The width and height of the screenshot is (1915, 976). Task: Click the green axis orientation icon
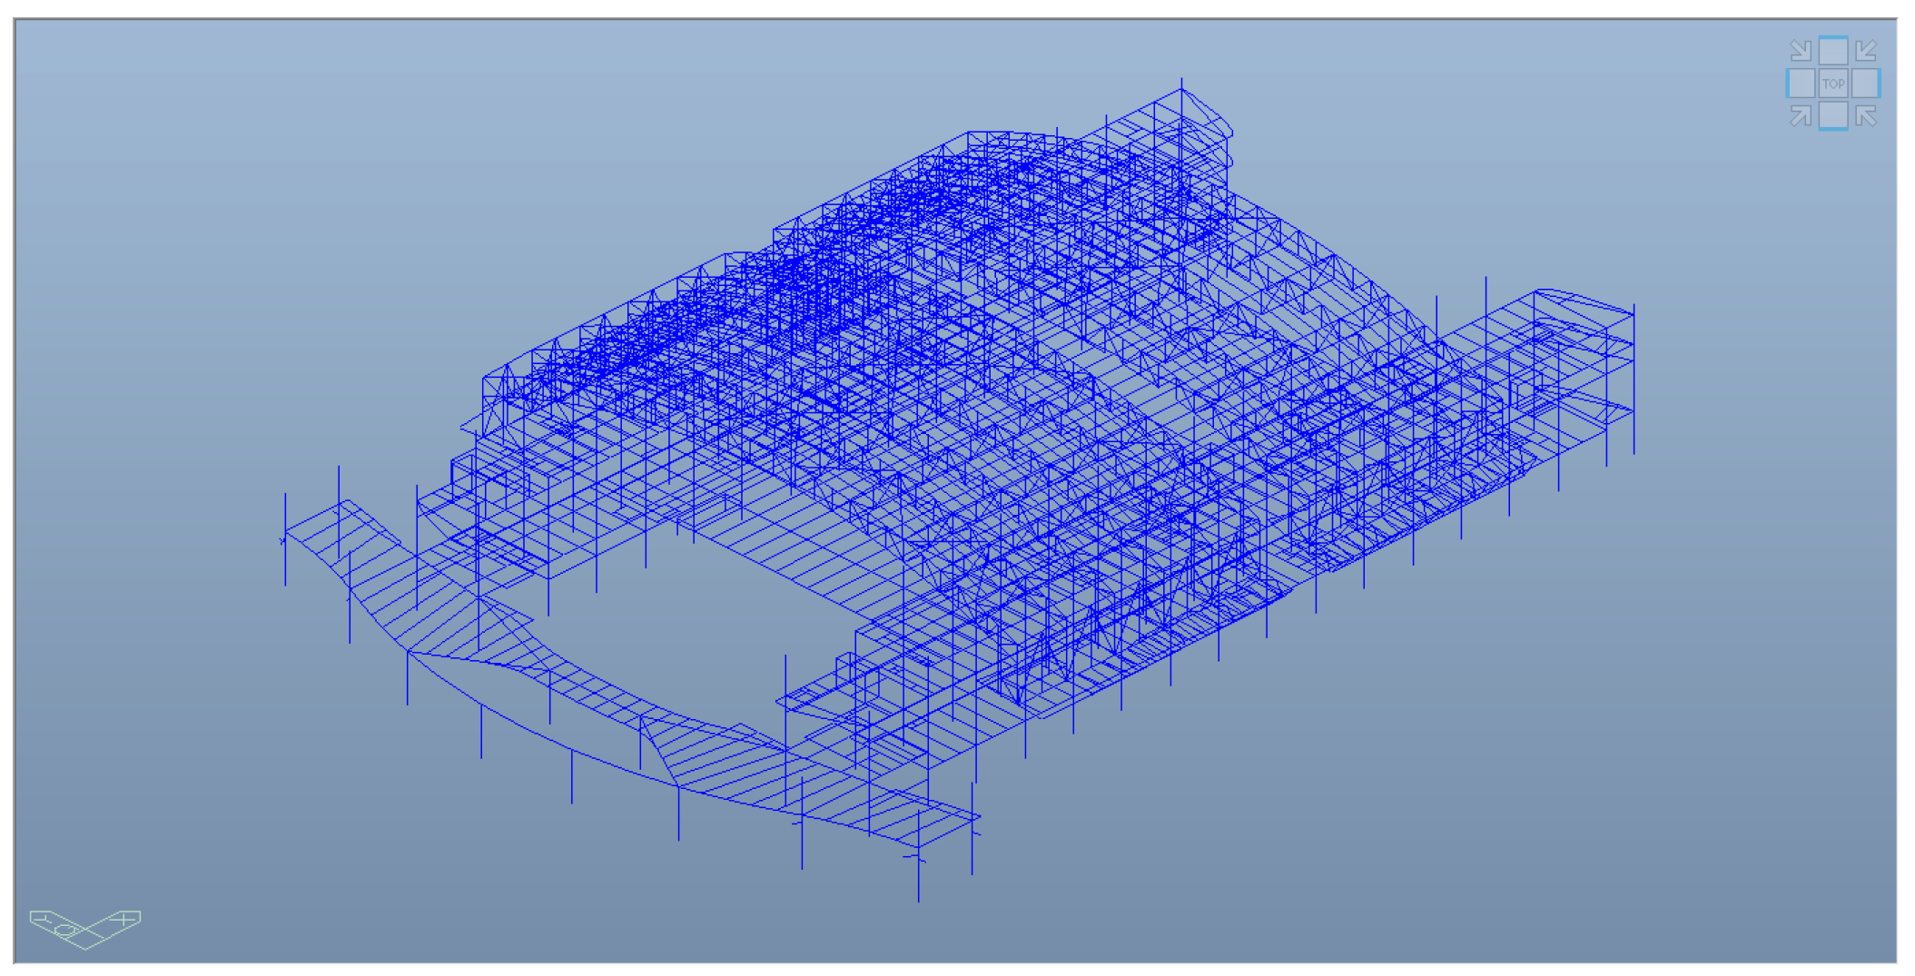pyautogui.click(x=84, y=928)
